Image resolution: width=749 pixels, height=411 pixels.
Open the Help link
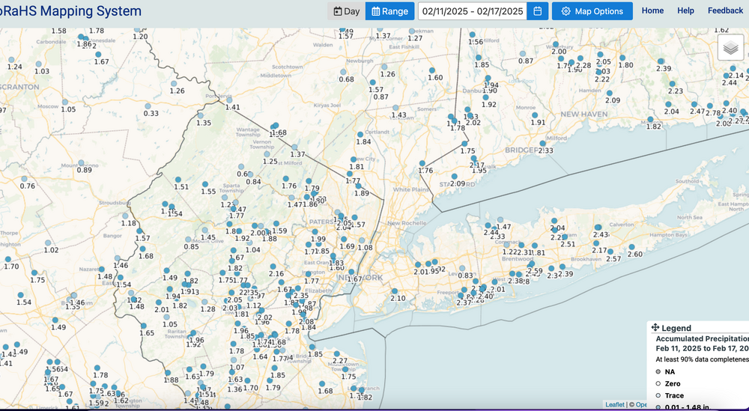point(685,10)
